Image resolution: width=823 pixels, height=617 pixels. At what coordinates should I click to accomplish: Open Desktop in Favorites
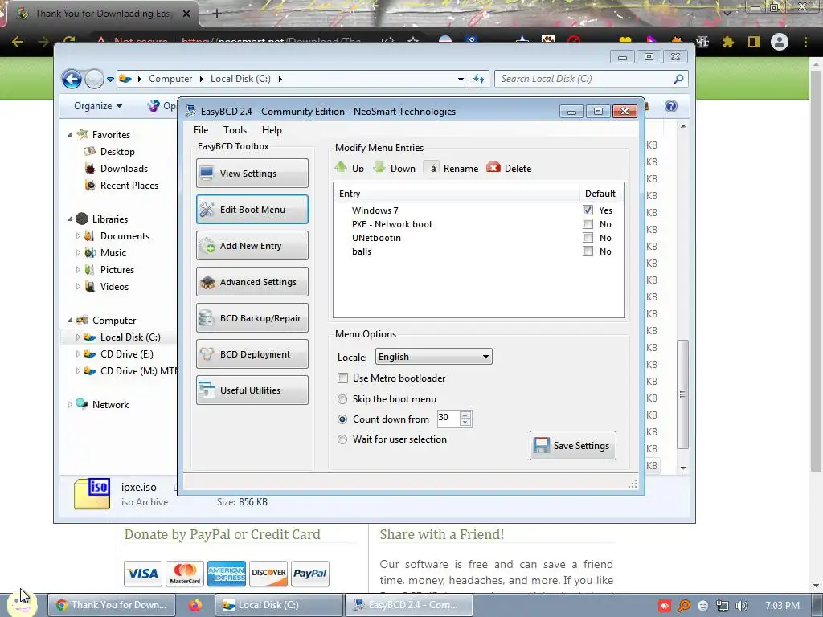(117, 152)
